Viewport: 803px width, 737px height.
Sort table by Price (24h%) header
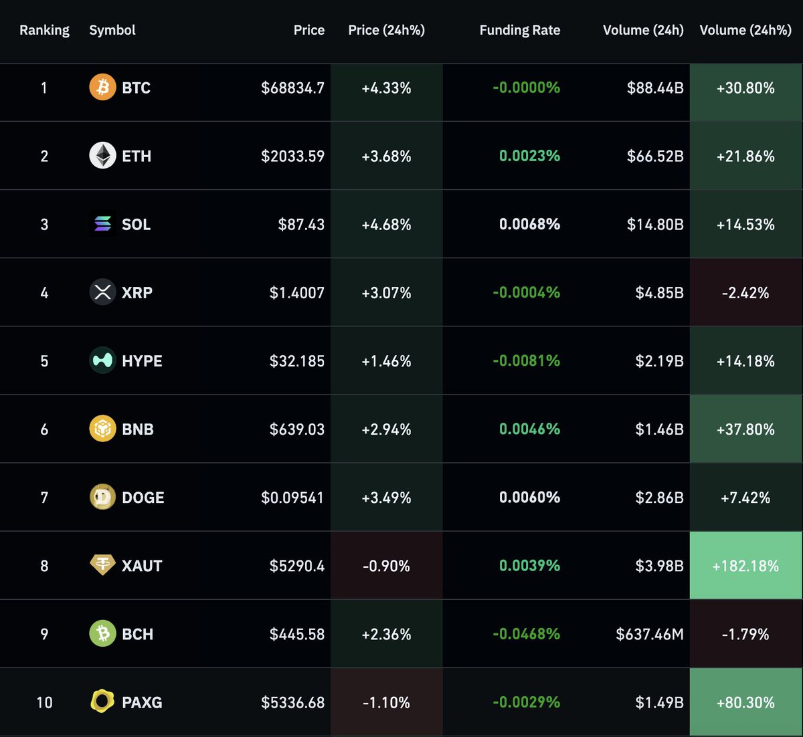click(386, 30)
